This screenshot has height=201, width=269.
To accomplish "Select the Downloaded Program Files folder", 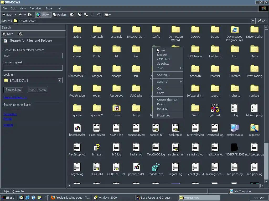I will [x=235, y=34].
